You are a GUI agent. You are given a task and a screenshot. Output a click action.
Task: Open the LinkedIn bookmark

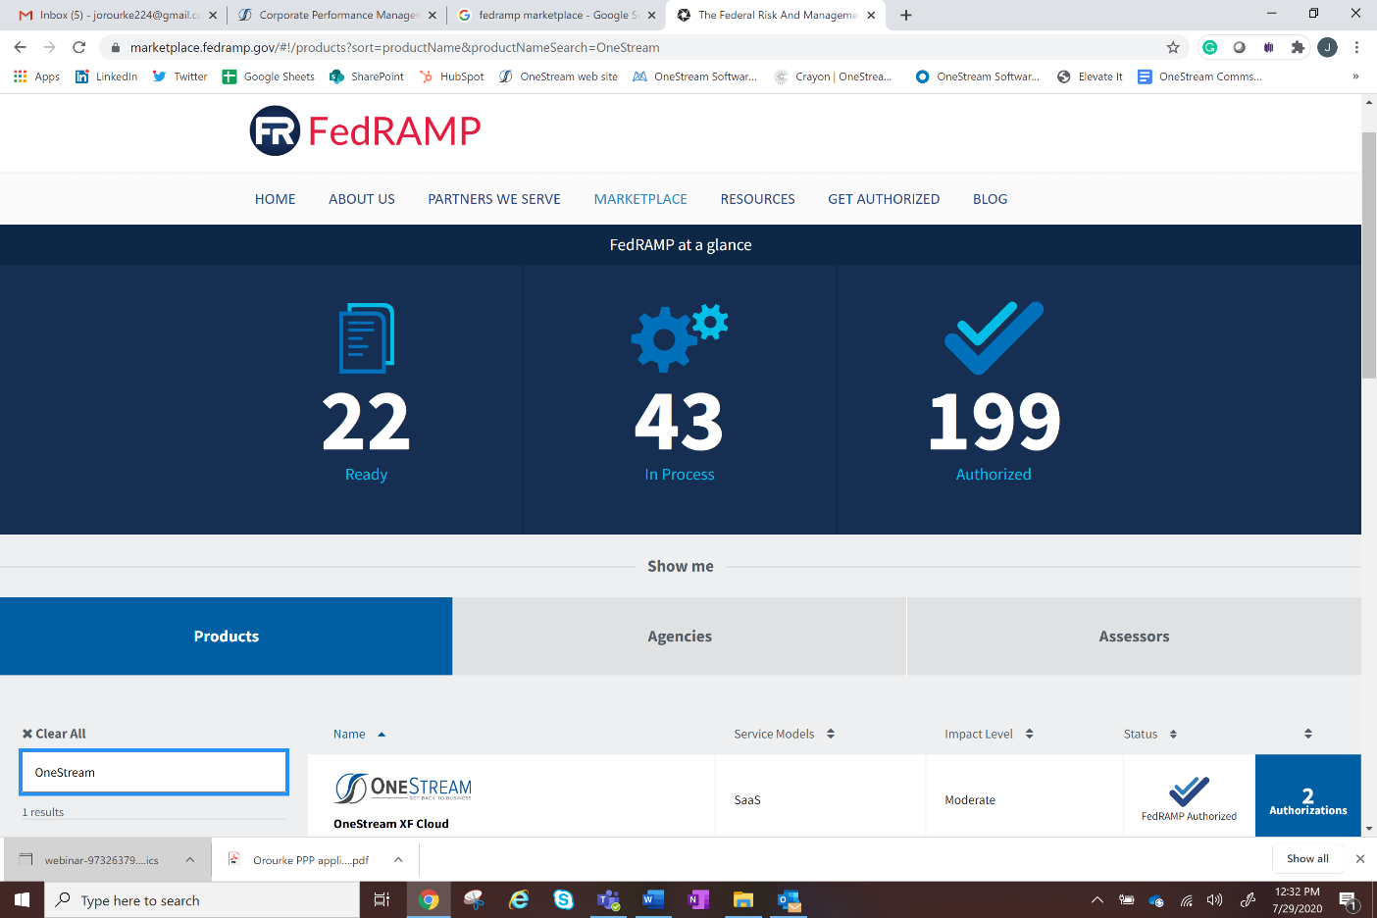[x=107, y=76]
